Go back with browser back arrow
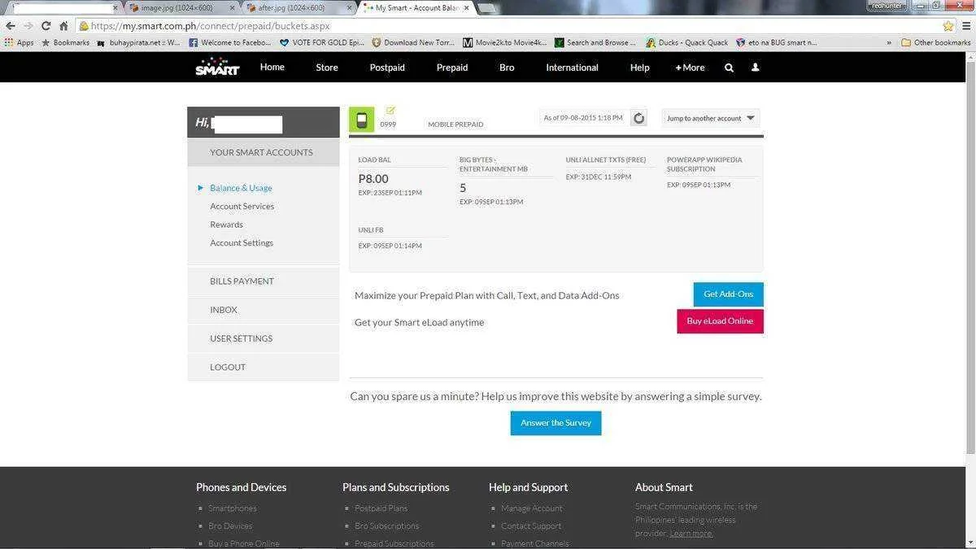Screen dimensions: 976x549 tap(11, 26)
